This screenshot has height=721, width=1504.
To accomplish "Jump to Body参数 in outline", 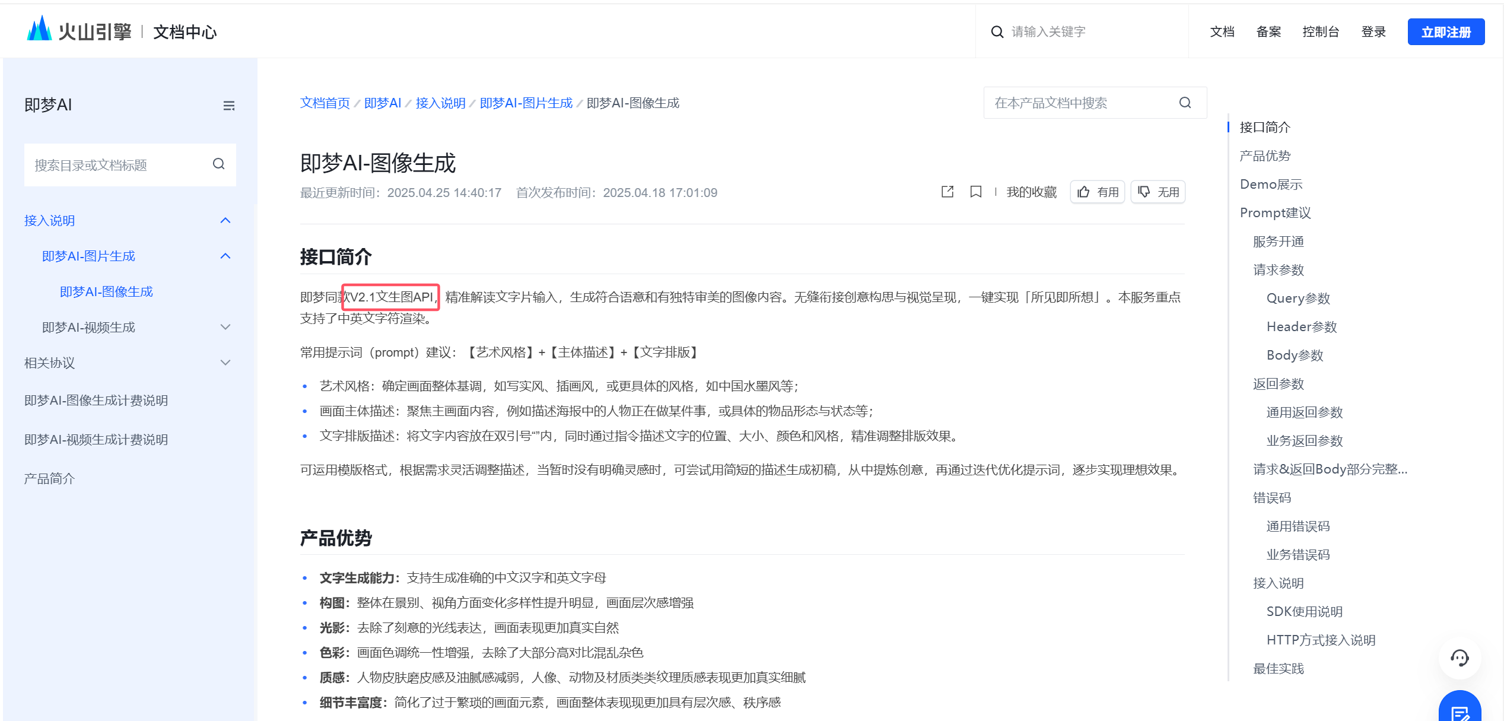I will click(x=1295, y=355).
